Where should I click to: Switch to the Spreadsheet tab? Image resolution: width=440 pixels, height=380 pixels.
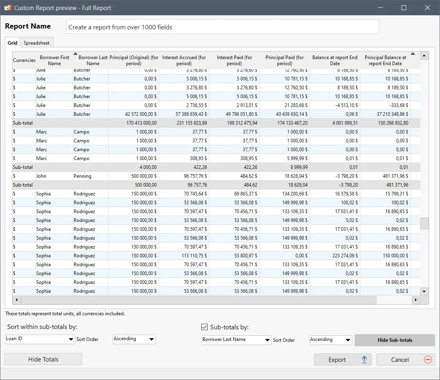click(37, 43)
